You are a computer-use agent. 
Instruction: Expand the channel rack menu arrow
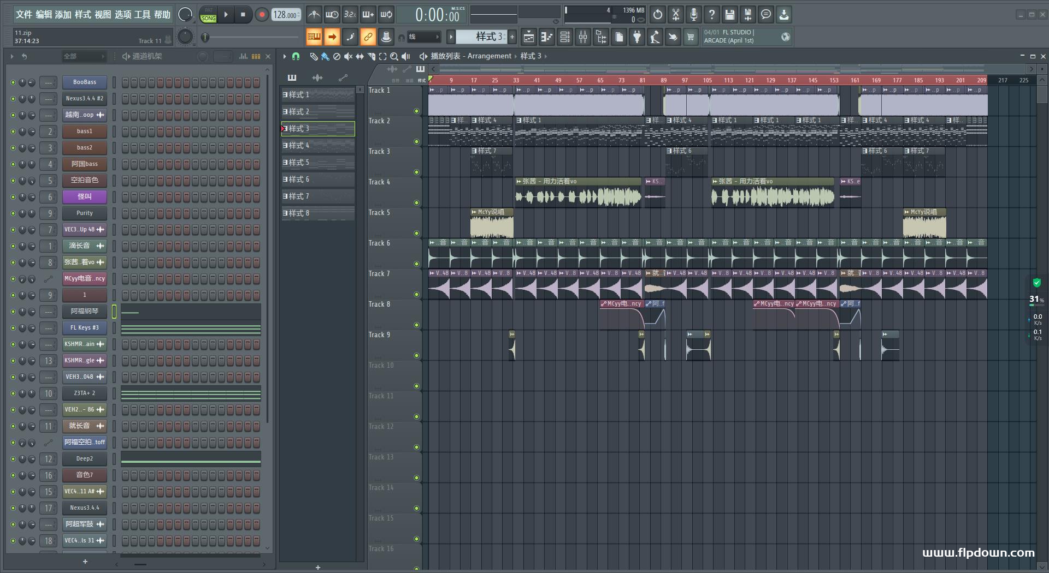coord(12,56)
